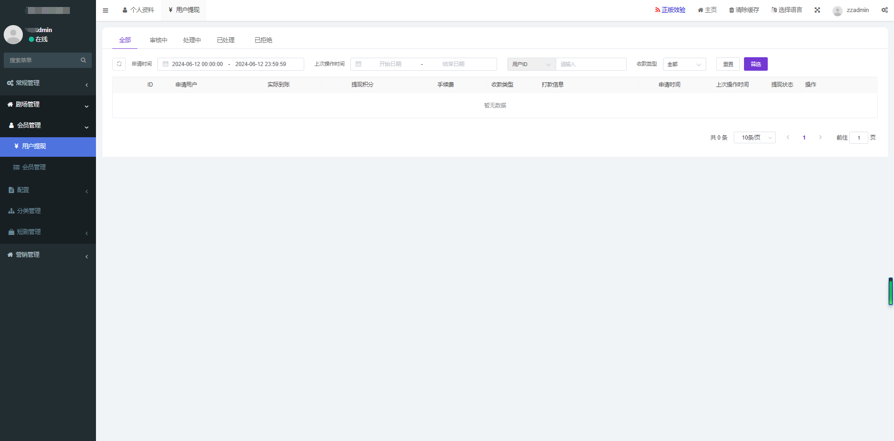Click the 主页 home link
Image resolution: width=894 pixels, height=441 pixels.
[707, 10]
